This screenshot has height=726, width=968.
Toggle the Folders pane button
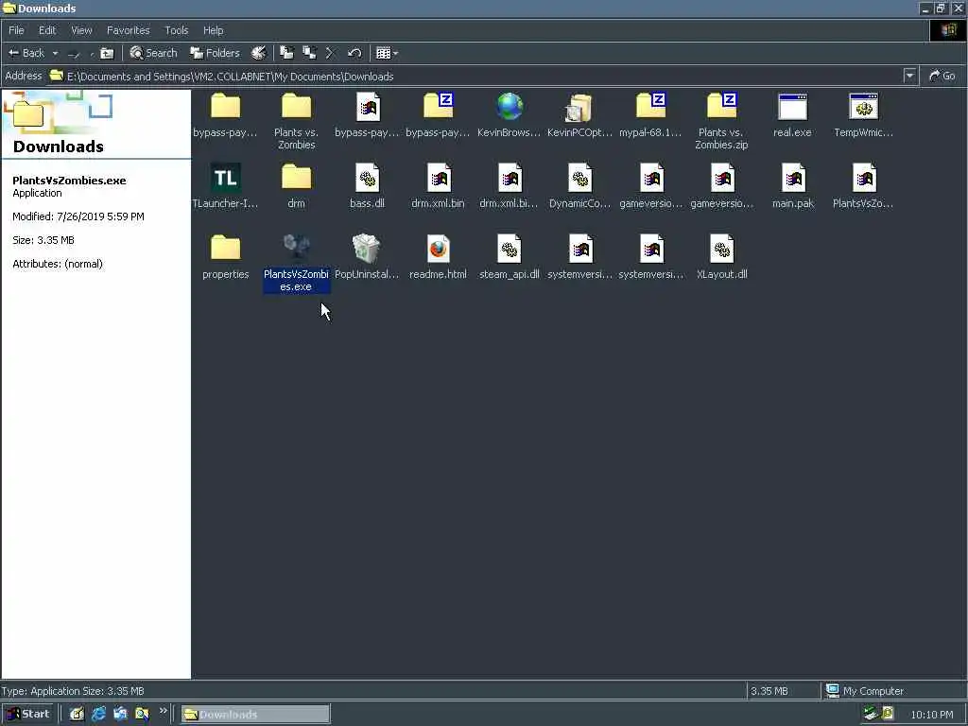215,53
